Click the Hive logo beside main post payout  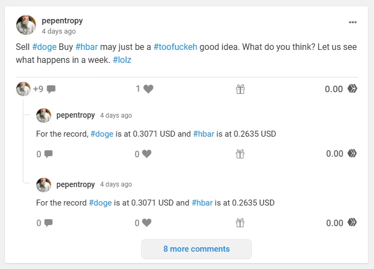tap(352, 88)
